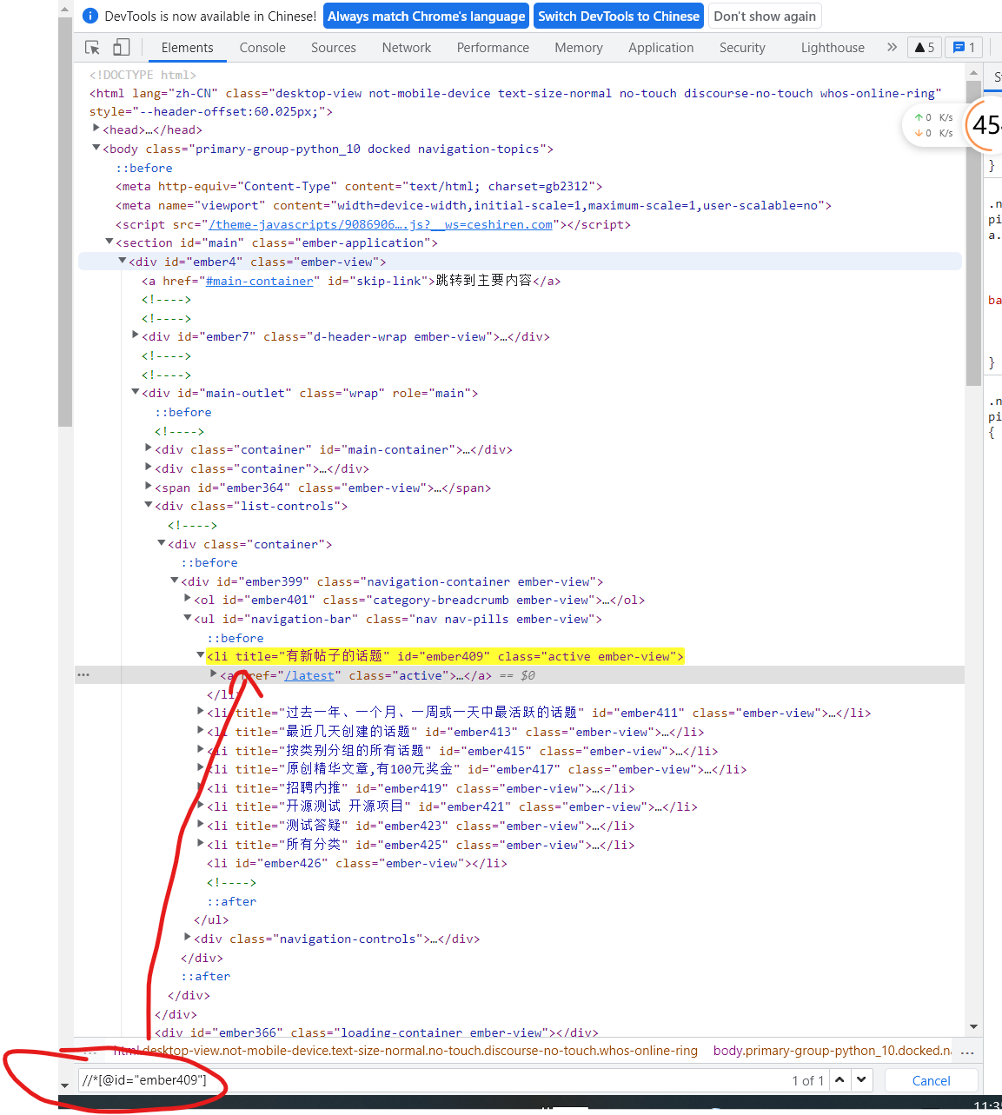
Task: Cancel the element search
Action: click(931, 1080)
